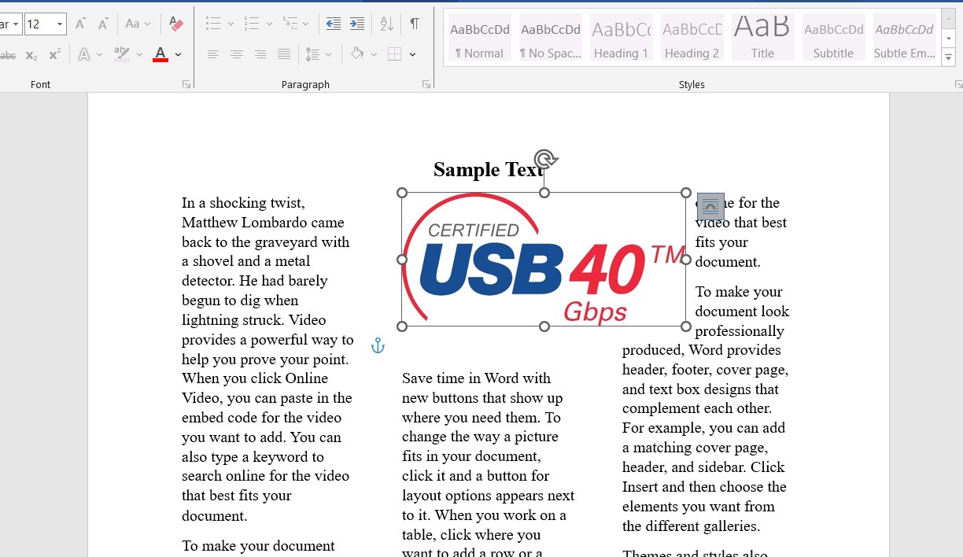Click the Bullets list icon

tap(212, 24)
